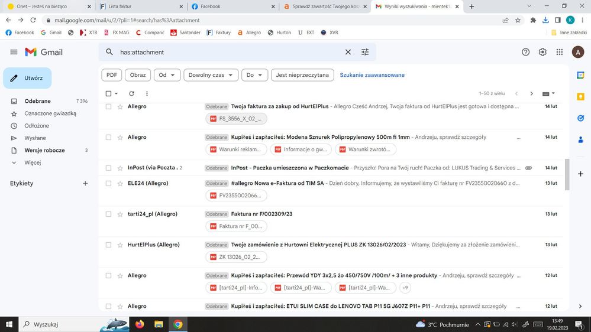Switch to Facebook browser tab
The height and width of the screenshot is (332, 591).
[x=233, y=6]
